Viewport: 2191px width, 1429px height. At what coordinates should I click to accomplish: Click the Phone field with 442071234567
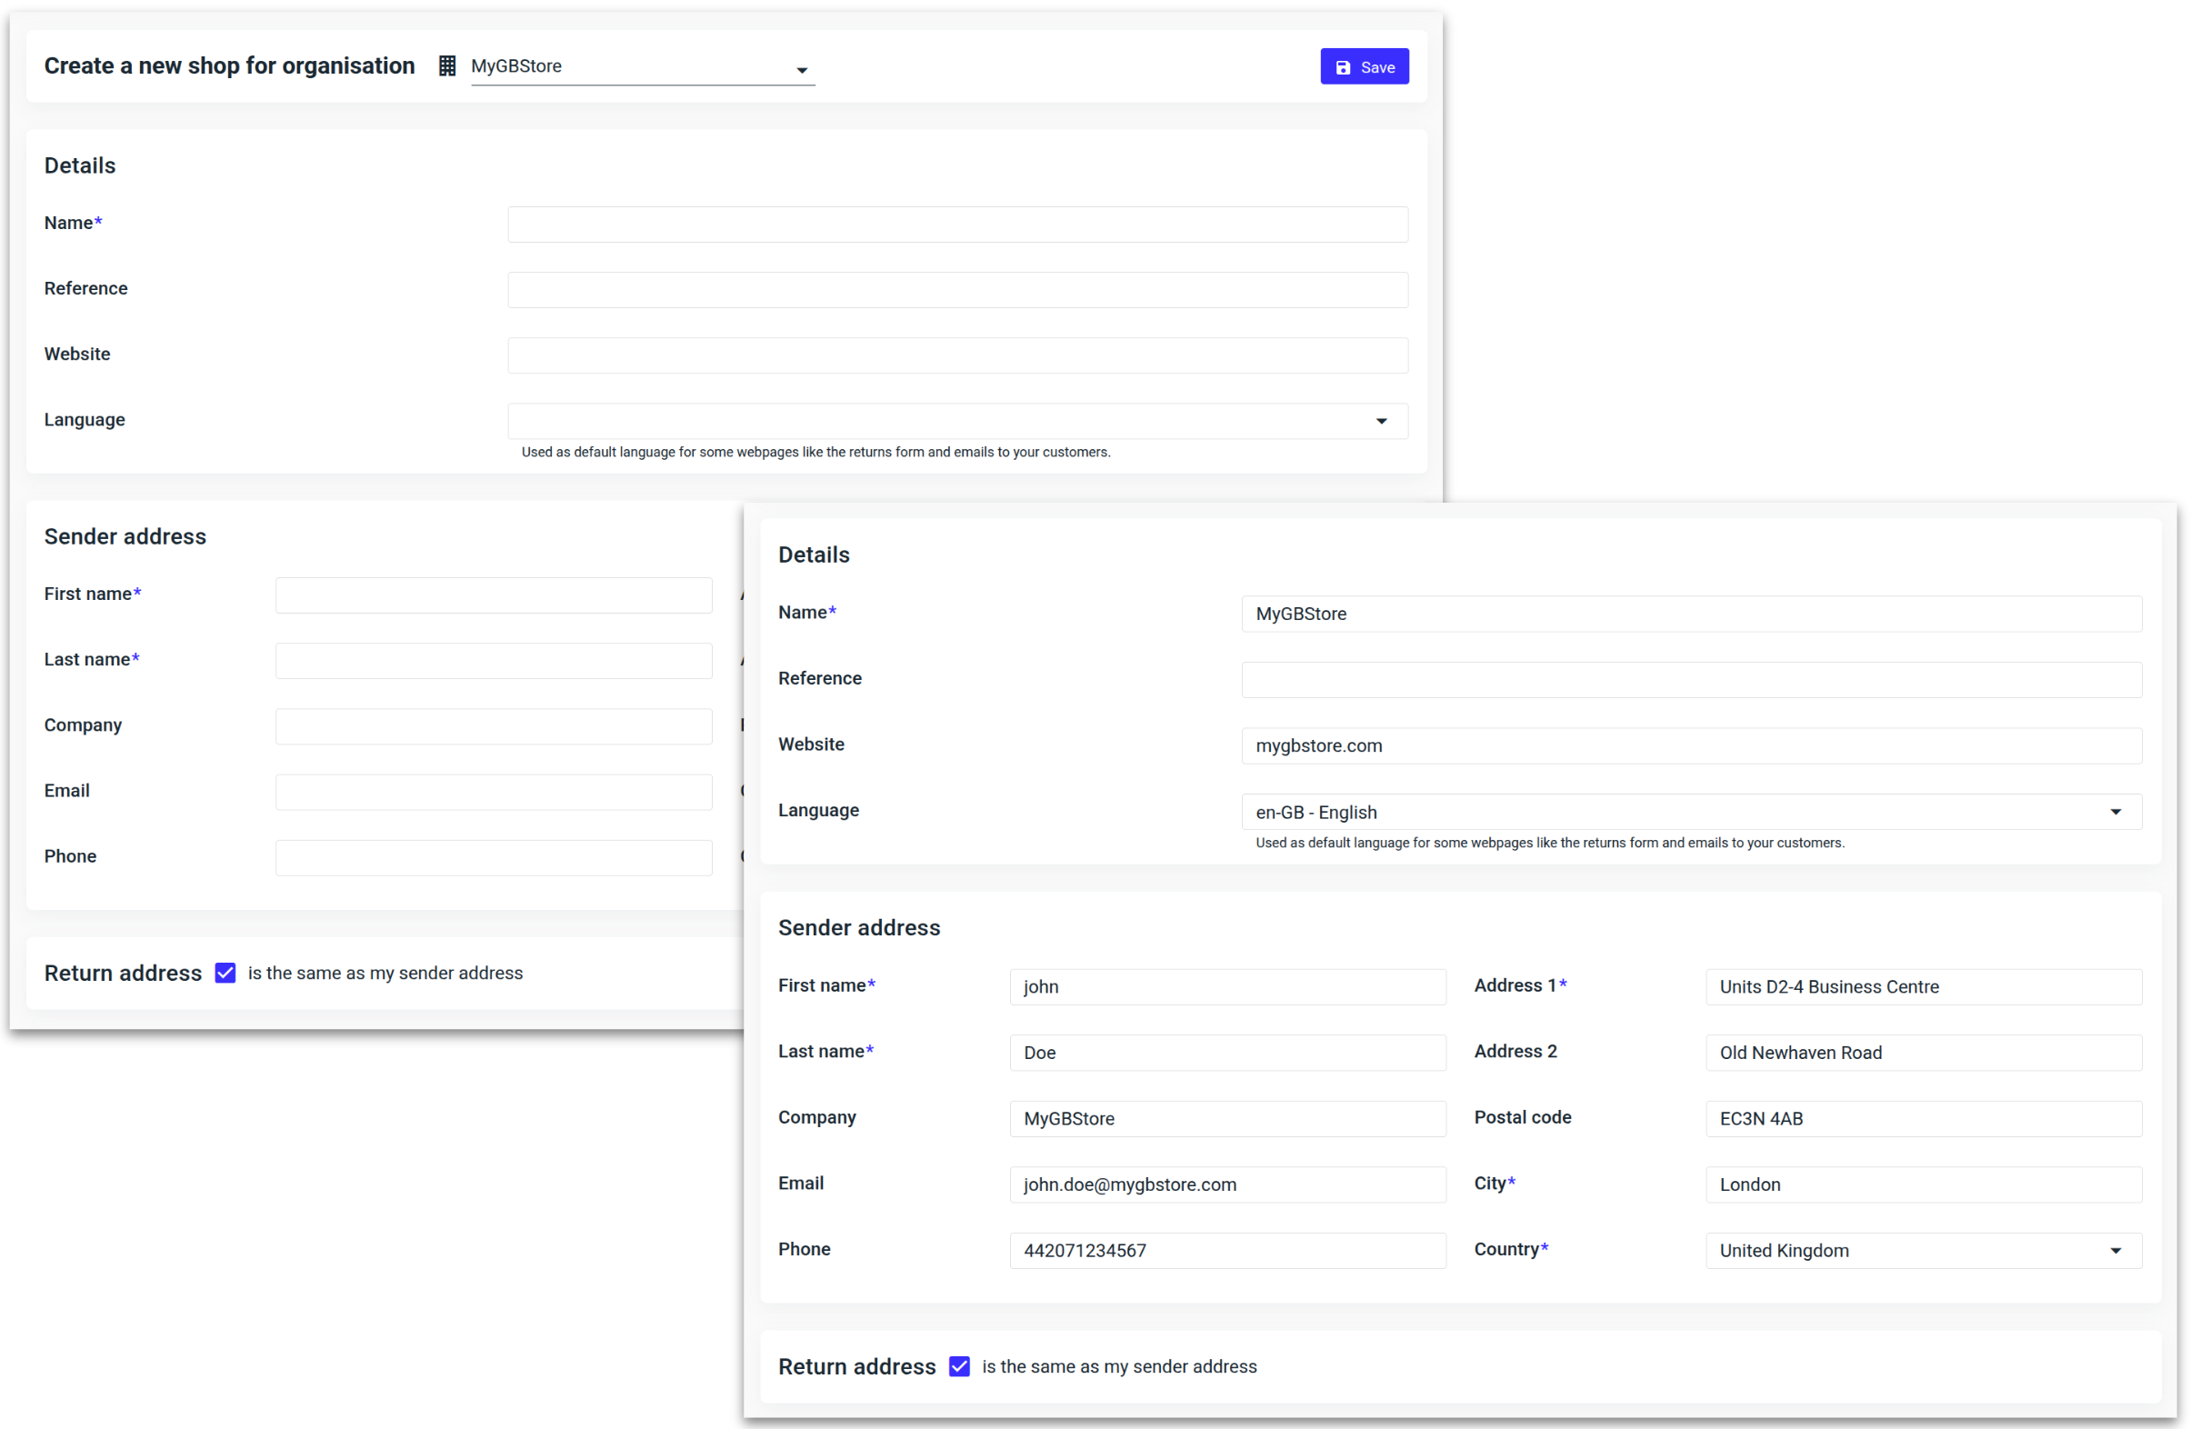tap(1226, 1251)
